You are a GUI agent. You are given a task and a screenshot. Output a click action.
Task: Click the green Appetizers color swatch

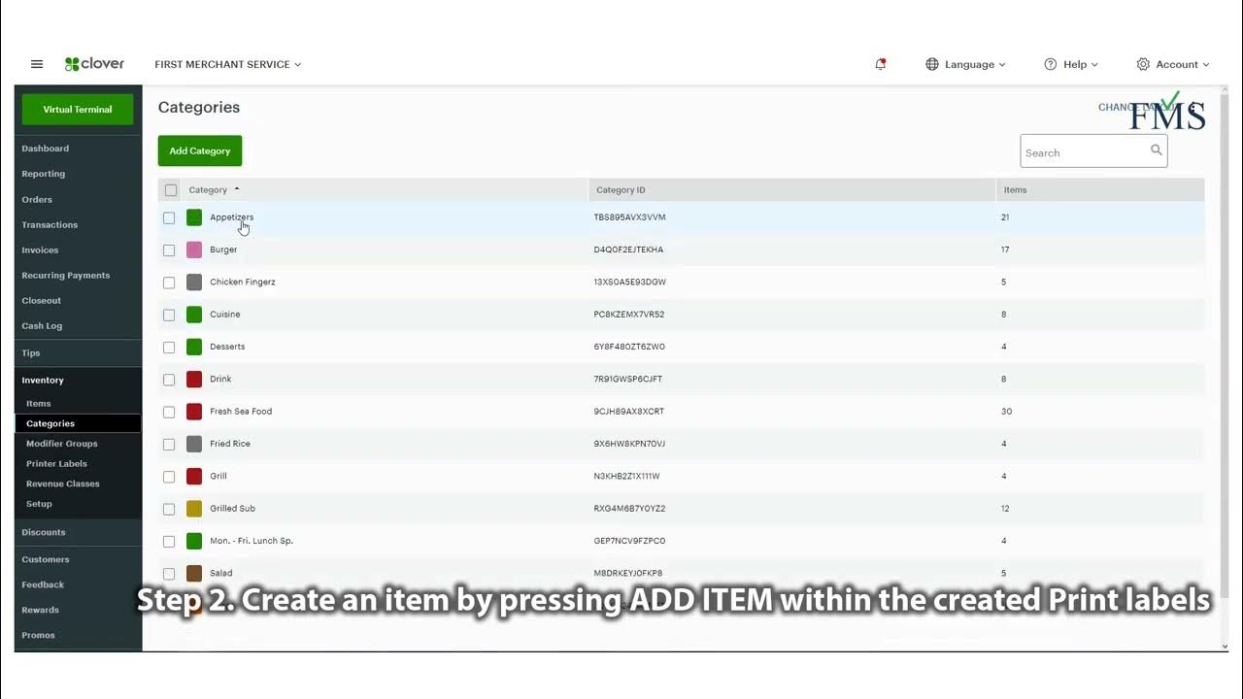(194, 217)
